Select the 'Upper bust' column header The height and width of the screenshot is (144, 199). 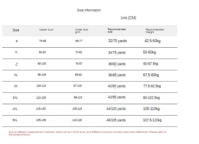coord(46,30)
